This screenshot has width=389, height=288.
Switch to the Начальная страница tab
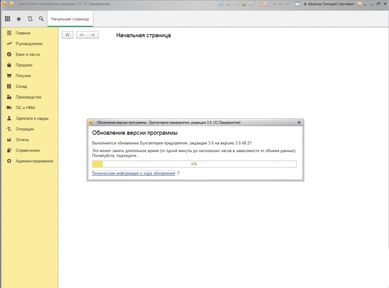70,19
